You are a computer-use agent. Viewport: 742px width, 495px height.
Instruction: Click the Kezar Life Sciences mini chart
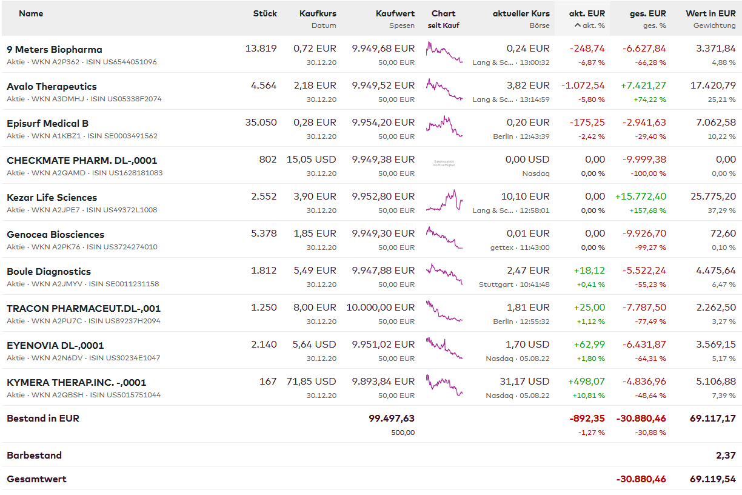[444, 201]
